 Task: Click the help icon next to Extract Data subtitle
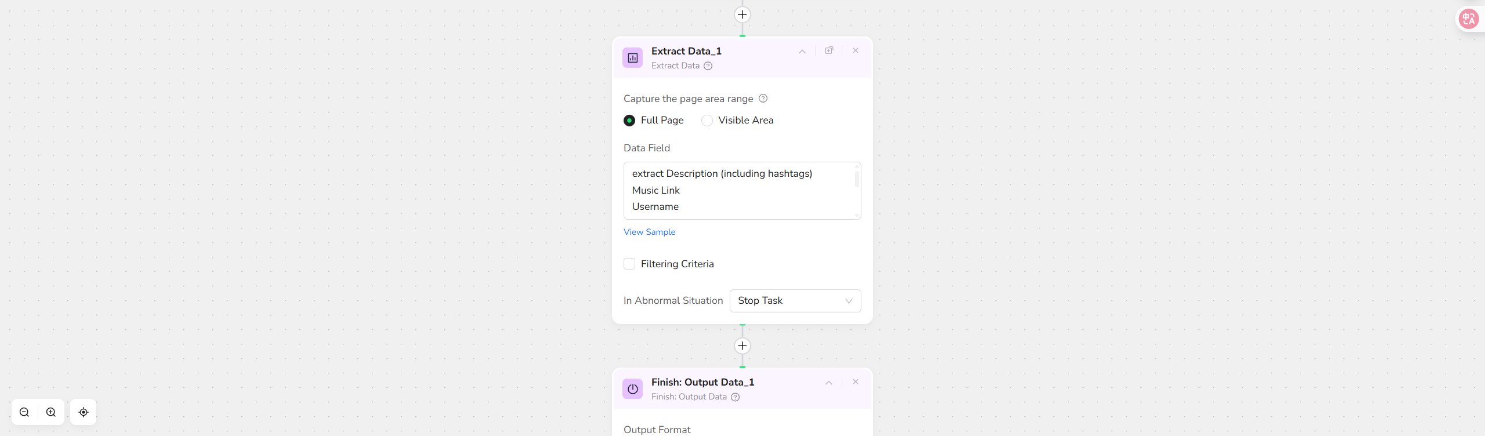click(x=708, y=66)
